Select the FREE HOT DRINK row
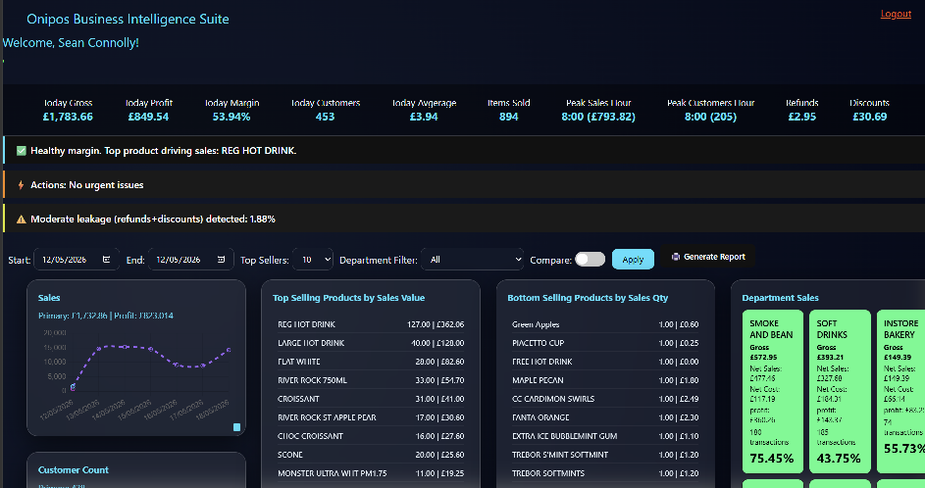The image size is (925, 488). pos(605,362)
